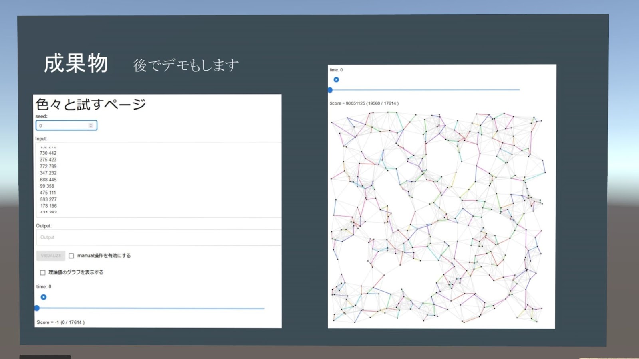
Task: Click the graph visualization canvas
Action: (438, 217)
